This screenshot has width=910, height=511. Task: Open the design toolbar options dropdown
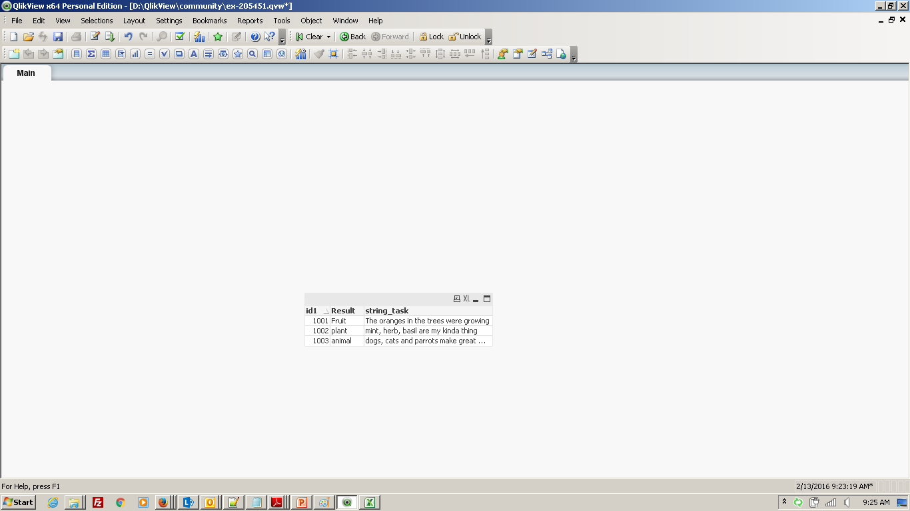pos(574,55)
